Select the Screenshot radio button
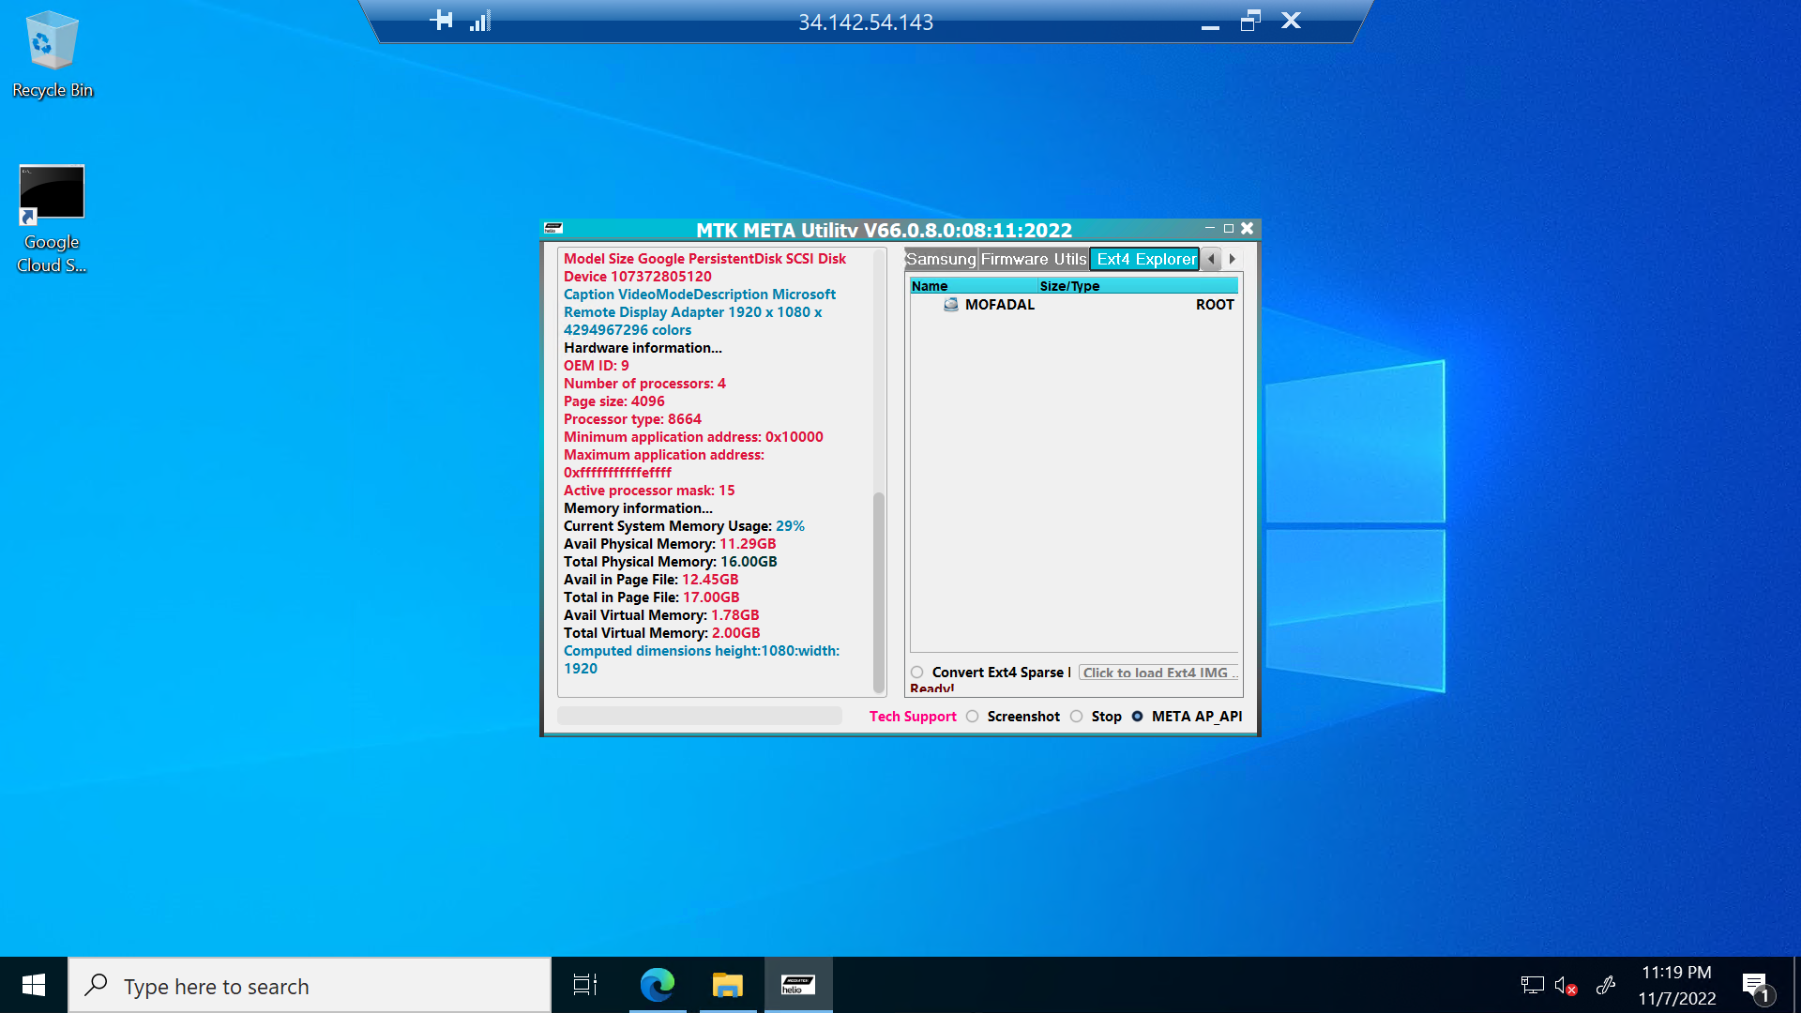Screen dimensions: 1801x1013 [x=972, y=716]
